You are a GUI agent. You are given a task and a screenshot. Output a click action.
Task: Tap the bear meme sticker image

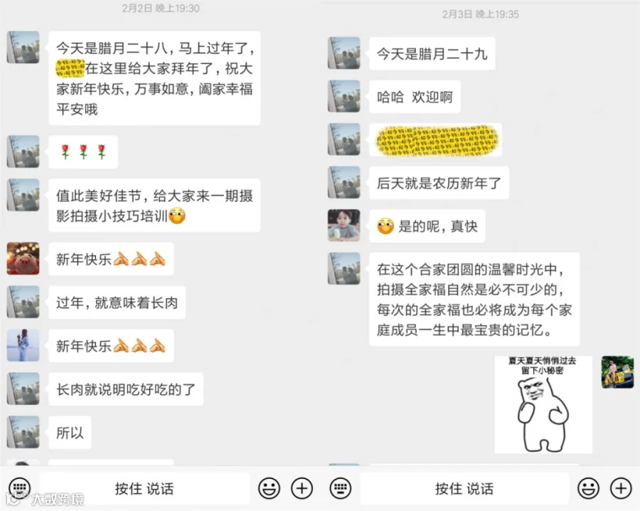pos(543,404)
